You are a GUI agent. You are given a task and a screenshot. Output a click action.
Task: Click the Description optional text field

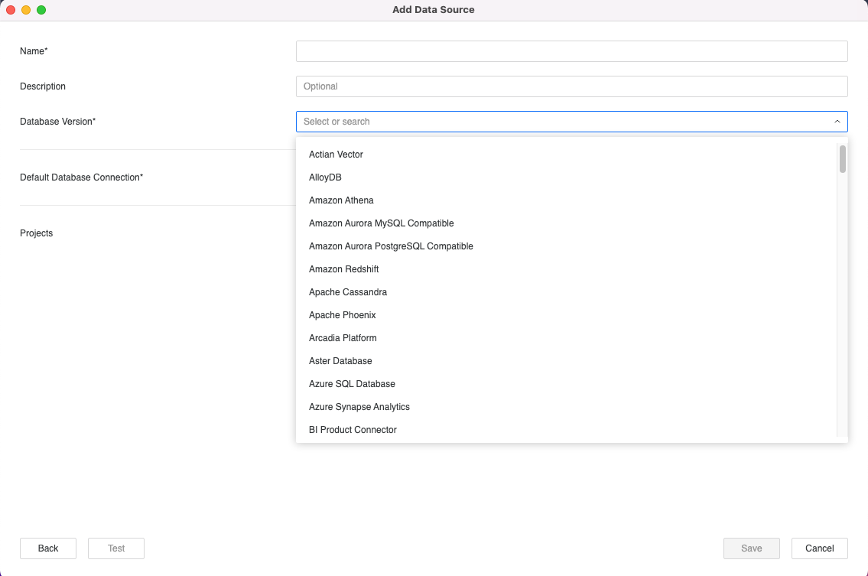point(571,86)
